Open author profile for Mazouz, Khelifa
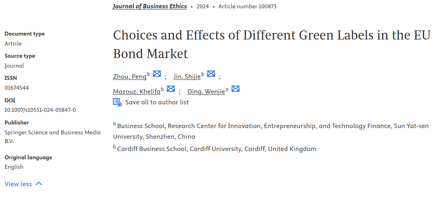The width and height of the screenshot is (436, 198). coord(137,92)
